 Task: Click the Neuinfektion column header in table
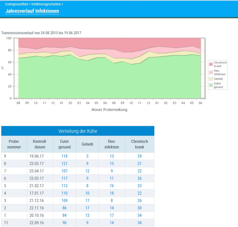coord(112,144)
